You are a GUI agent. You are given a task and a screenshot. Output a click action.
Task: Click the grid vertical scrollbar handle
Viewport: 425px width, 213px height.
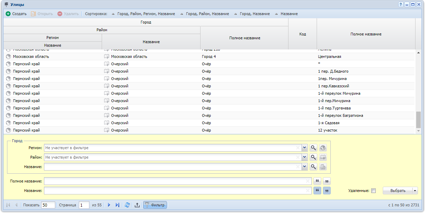[x=418, y=120]
